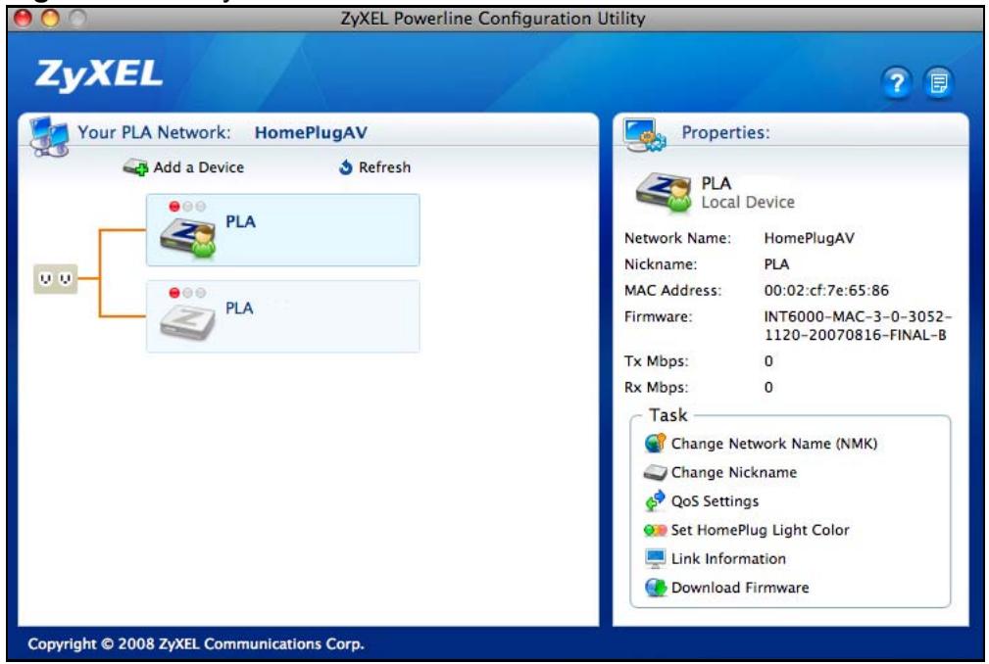
Task: Minimize the window with yellow button
Action: point(50,19)
